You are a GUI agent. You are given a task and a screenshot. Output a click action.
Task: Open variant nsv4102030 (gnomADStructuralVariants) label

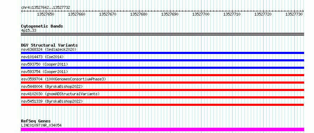point(60,94)
